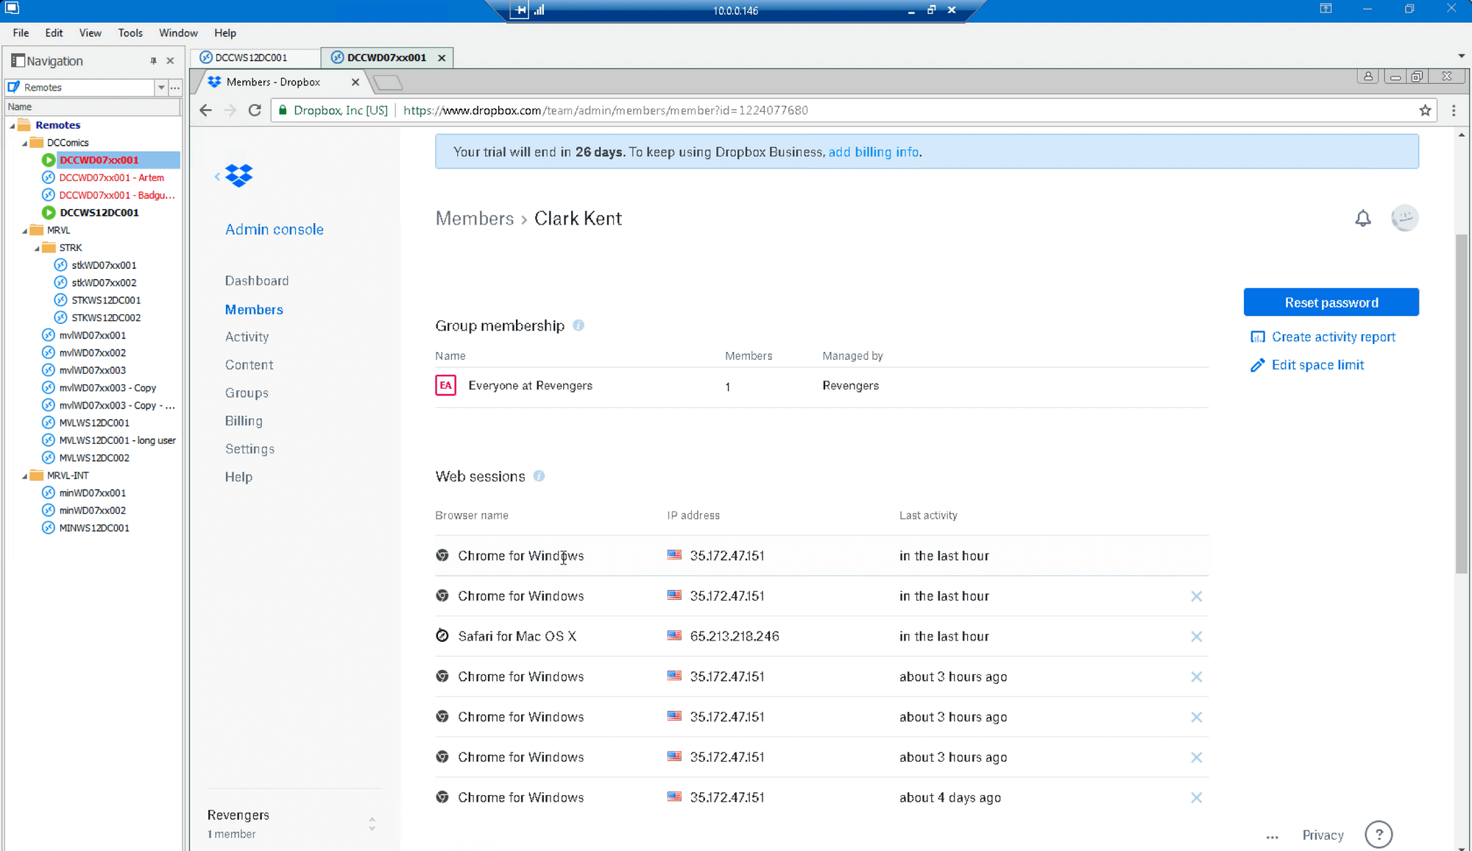Open the Edit menu
Viewport: 1472px width, 851px height.
tap(54, 33)
